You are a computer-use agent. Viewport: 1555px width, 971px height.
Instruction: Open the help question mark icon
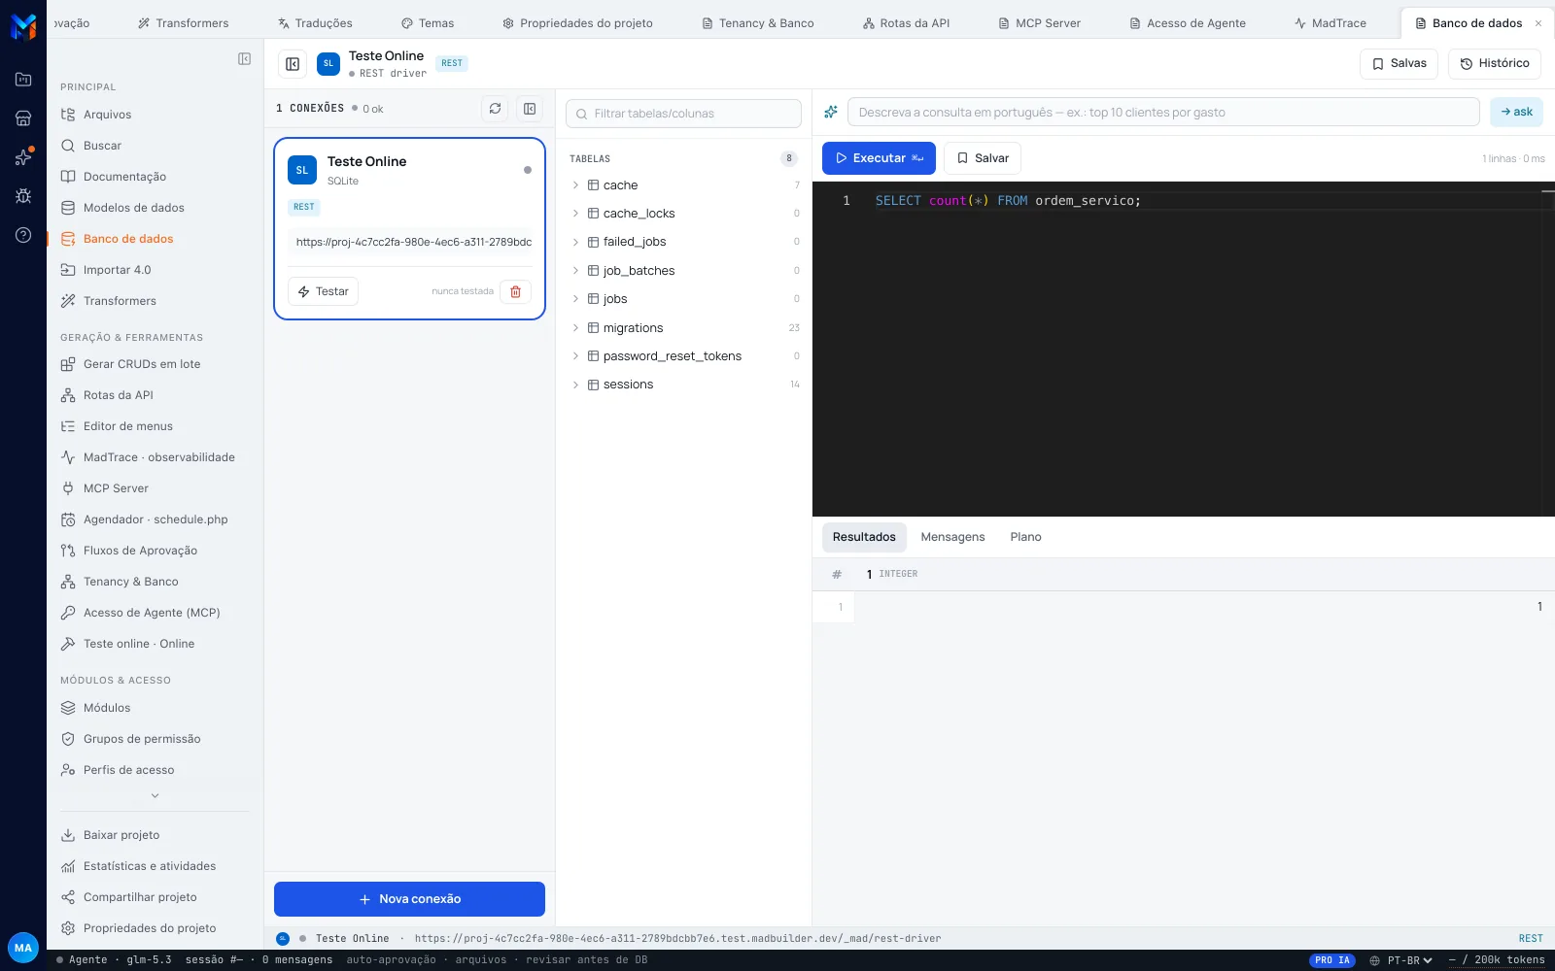coord(23,235)
